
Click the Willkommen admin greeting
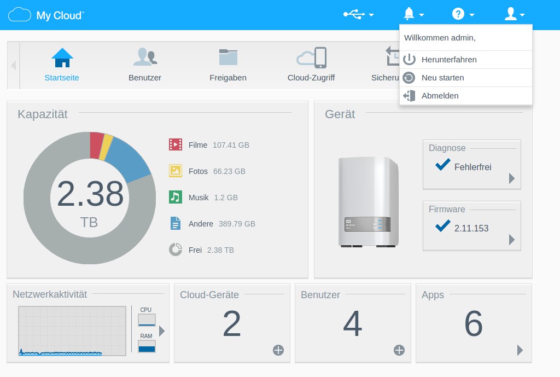pos(440,38)
